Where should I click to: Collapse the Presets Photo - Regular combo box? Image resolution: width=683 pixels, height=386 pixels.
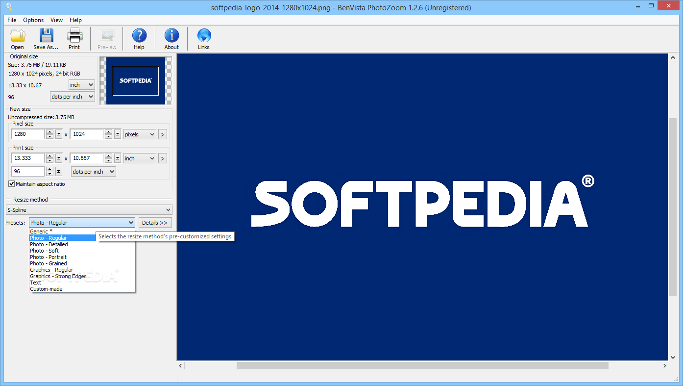pos(82,222)
